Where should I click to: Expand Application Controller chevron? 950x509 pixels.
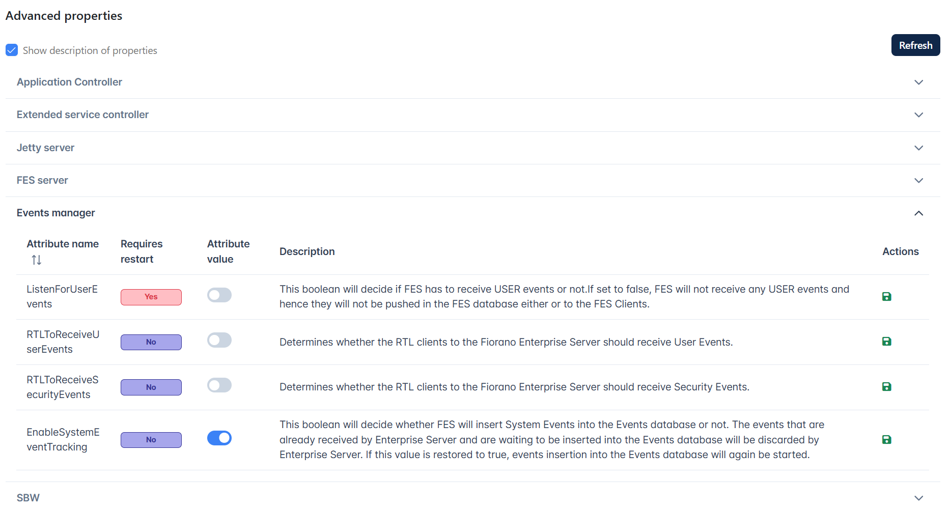[918, 82]
